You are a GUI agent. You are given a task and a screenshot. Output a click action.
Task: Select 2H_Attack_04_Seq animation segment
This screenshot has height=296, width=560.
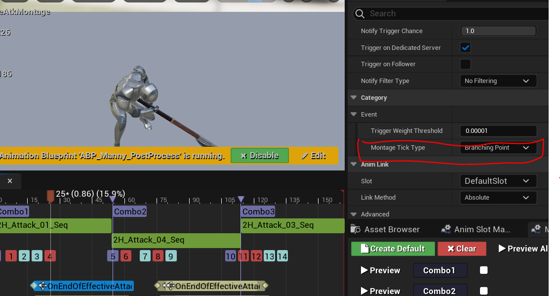pos(176,240)
